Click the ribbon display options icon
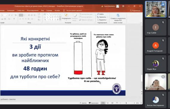Screen dimensions: 170x109 (x=123, y=6)
